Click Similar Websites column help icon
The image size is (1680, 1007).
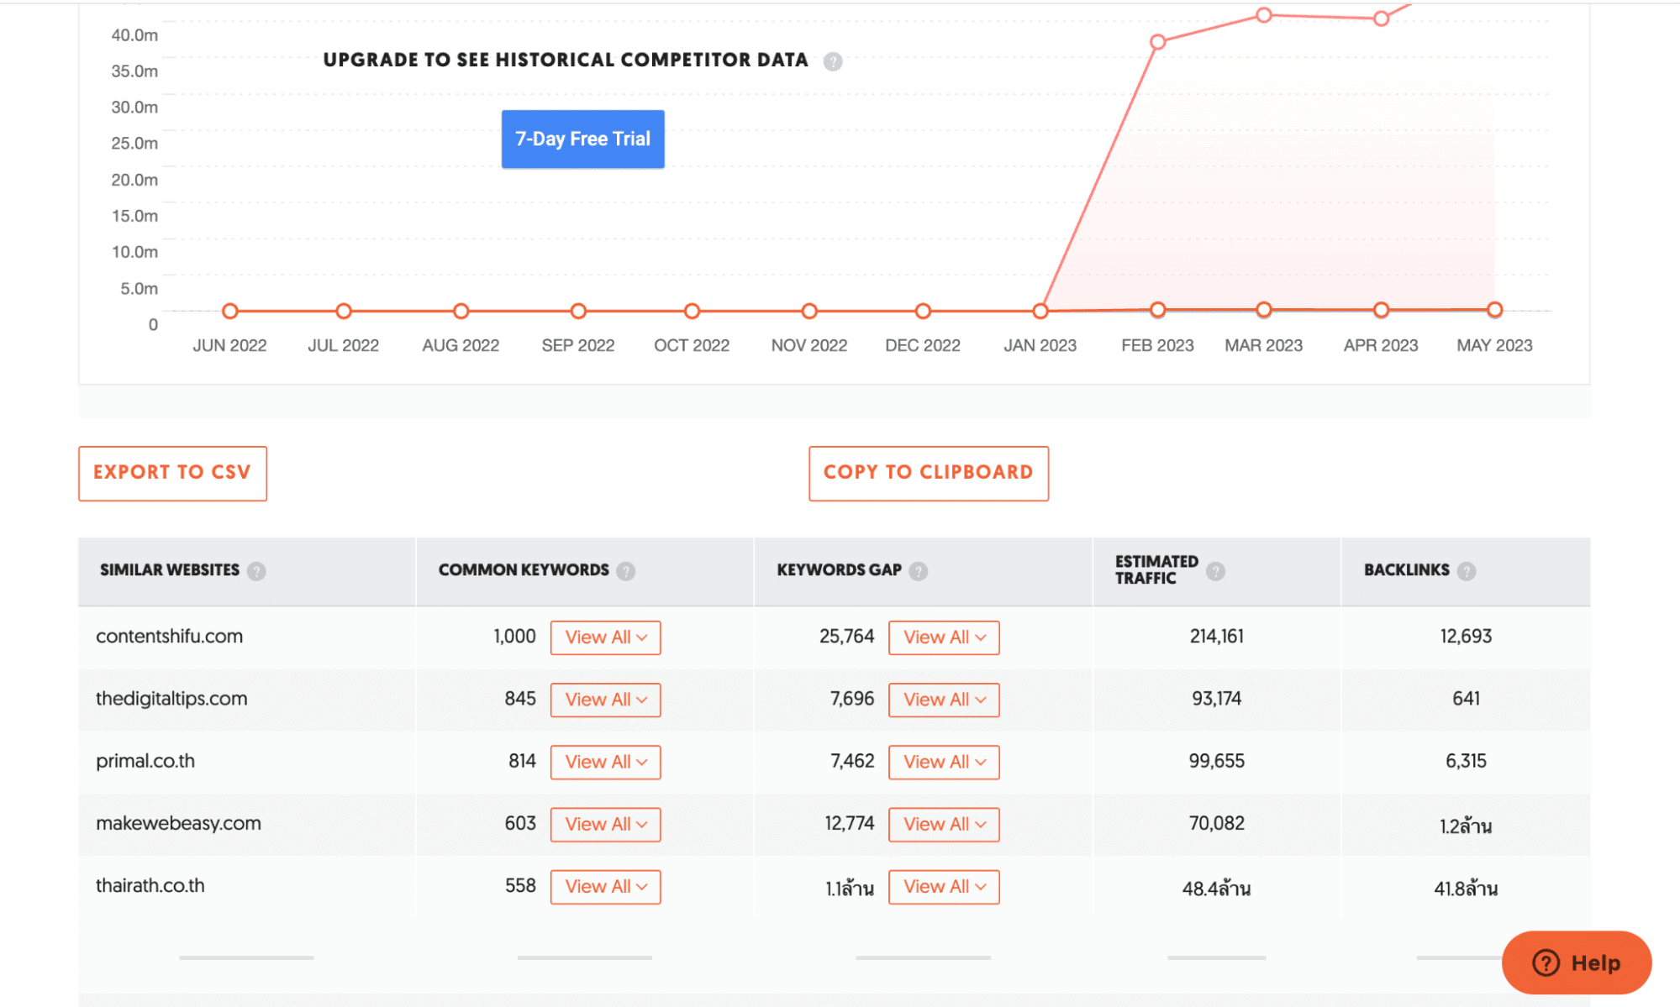tap(256, 571)
